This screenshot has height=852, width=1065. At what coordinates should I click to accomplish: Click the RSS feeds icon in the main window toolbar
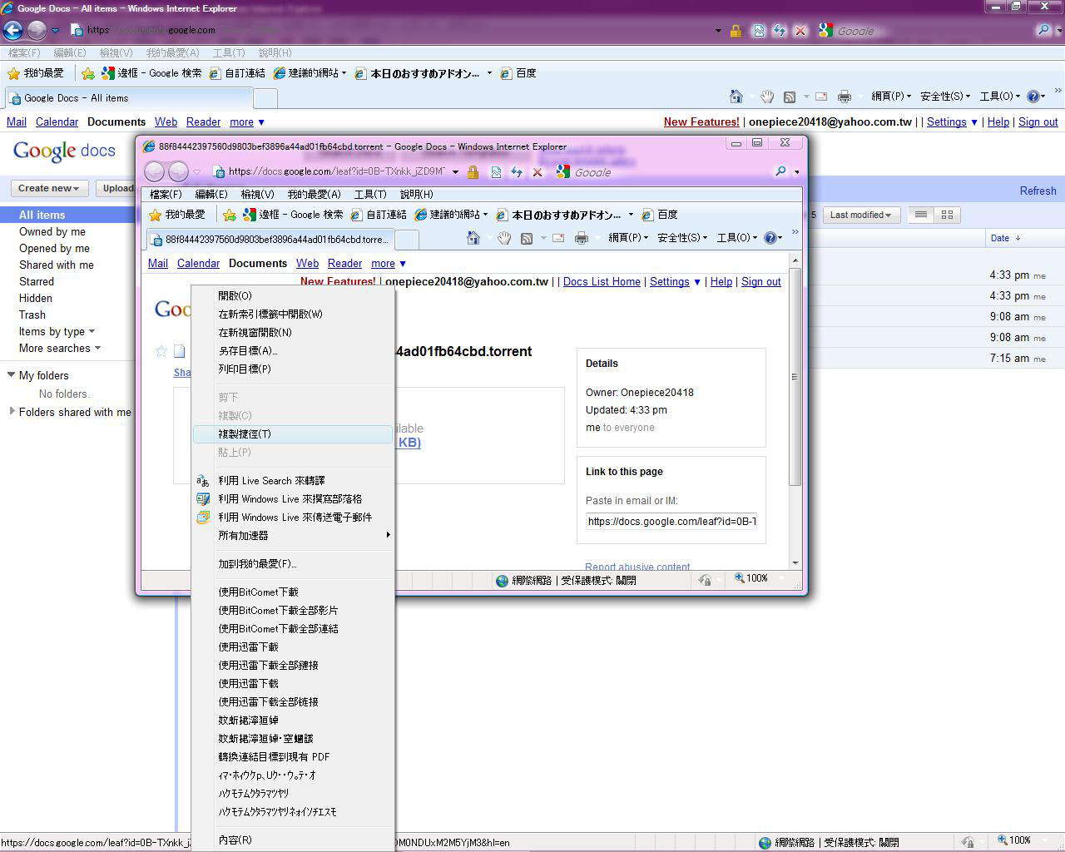(790, 97)
